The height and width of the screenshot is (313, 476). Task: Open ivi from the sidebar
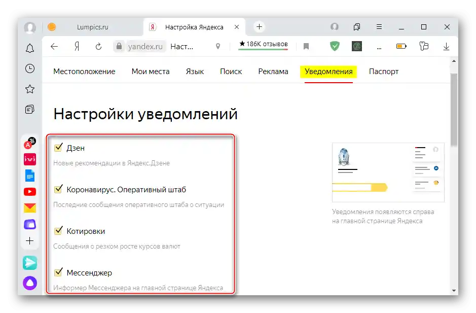point(30,159)
